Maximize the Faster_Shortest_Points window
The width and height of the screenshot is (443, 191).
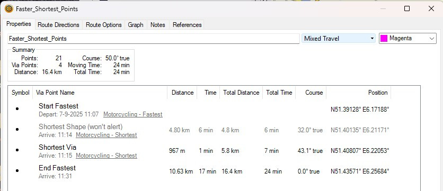pyautogui.click(x=407, y=9)
